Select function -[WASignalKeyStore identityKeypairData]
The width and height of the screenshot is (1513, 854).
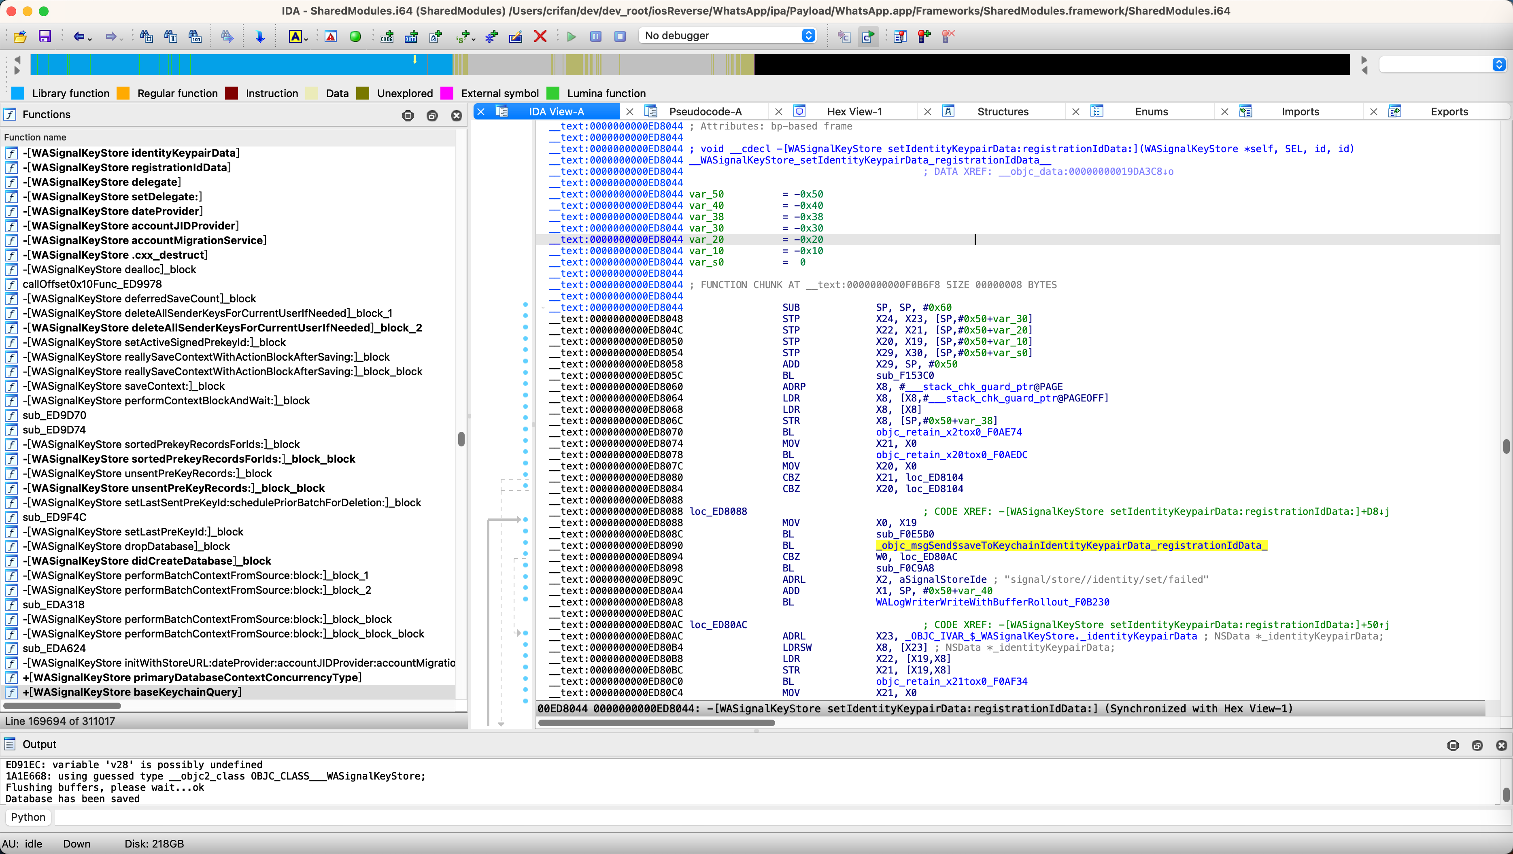click(131, 153)
